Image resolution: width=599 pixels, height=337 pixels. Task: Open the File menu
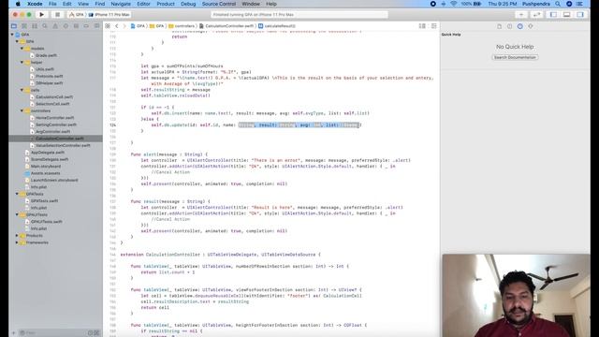pyautogui.click(x=52, y=4)
